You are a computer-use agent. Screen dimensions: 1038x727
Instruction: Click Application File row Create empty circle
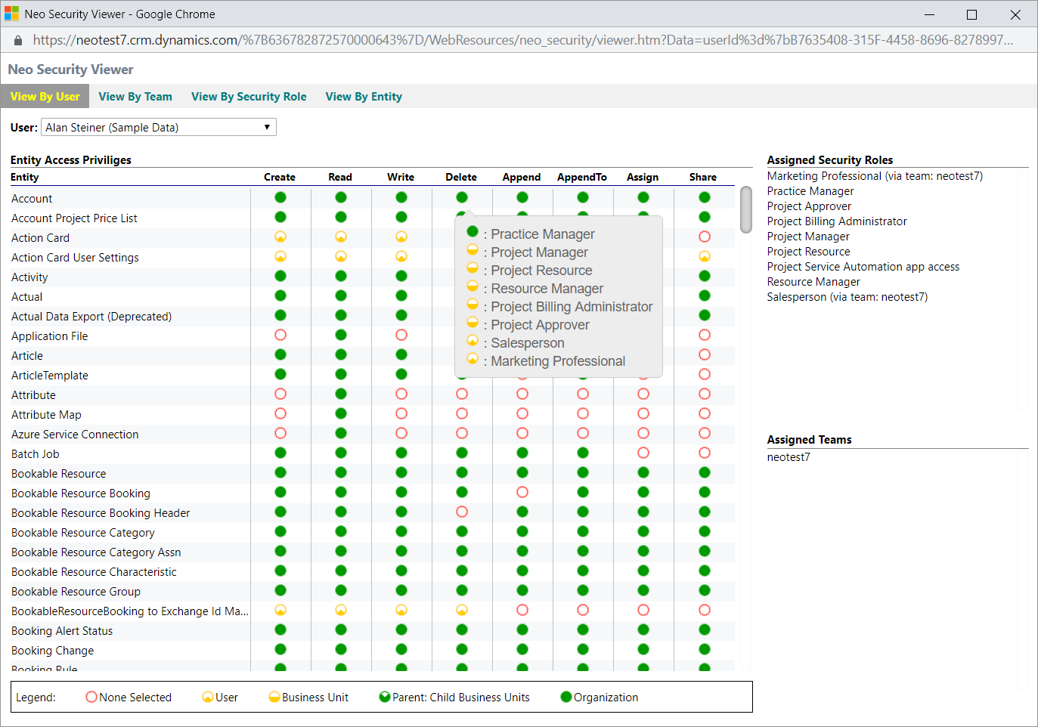point(280,335)
